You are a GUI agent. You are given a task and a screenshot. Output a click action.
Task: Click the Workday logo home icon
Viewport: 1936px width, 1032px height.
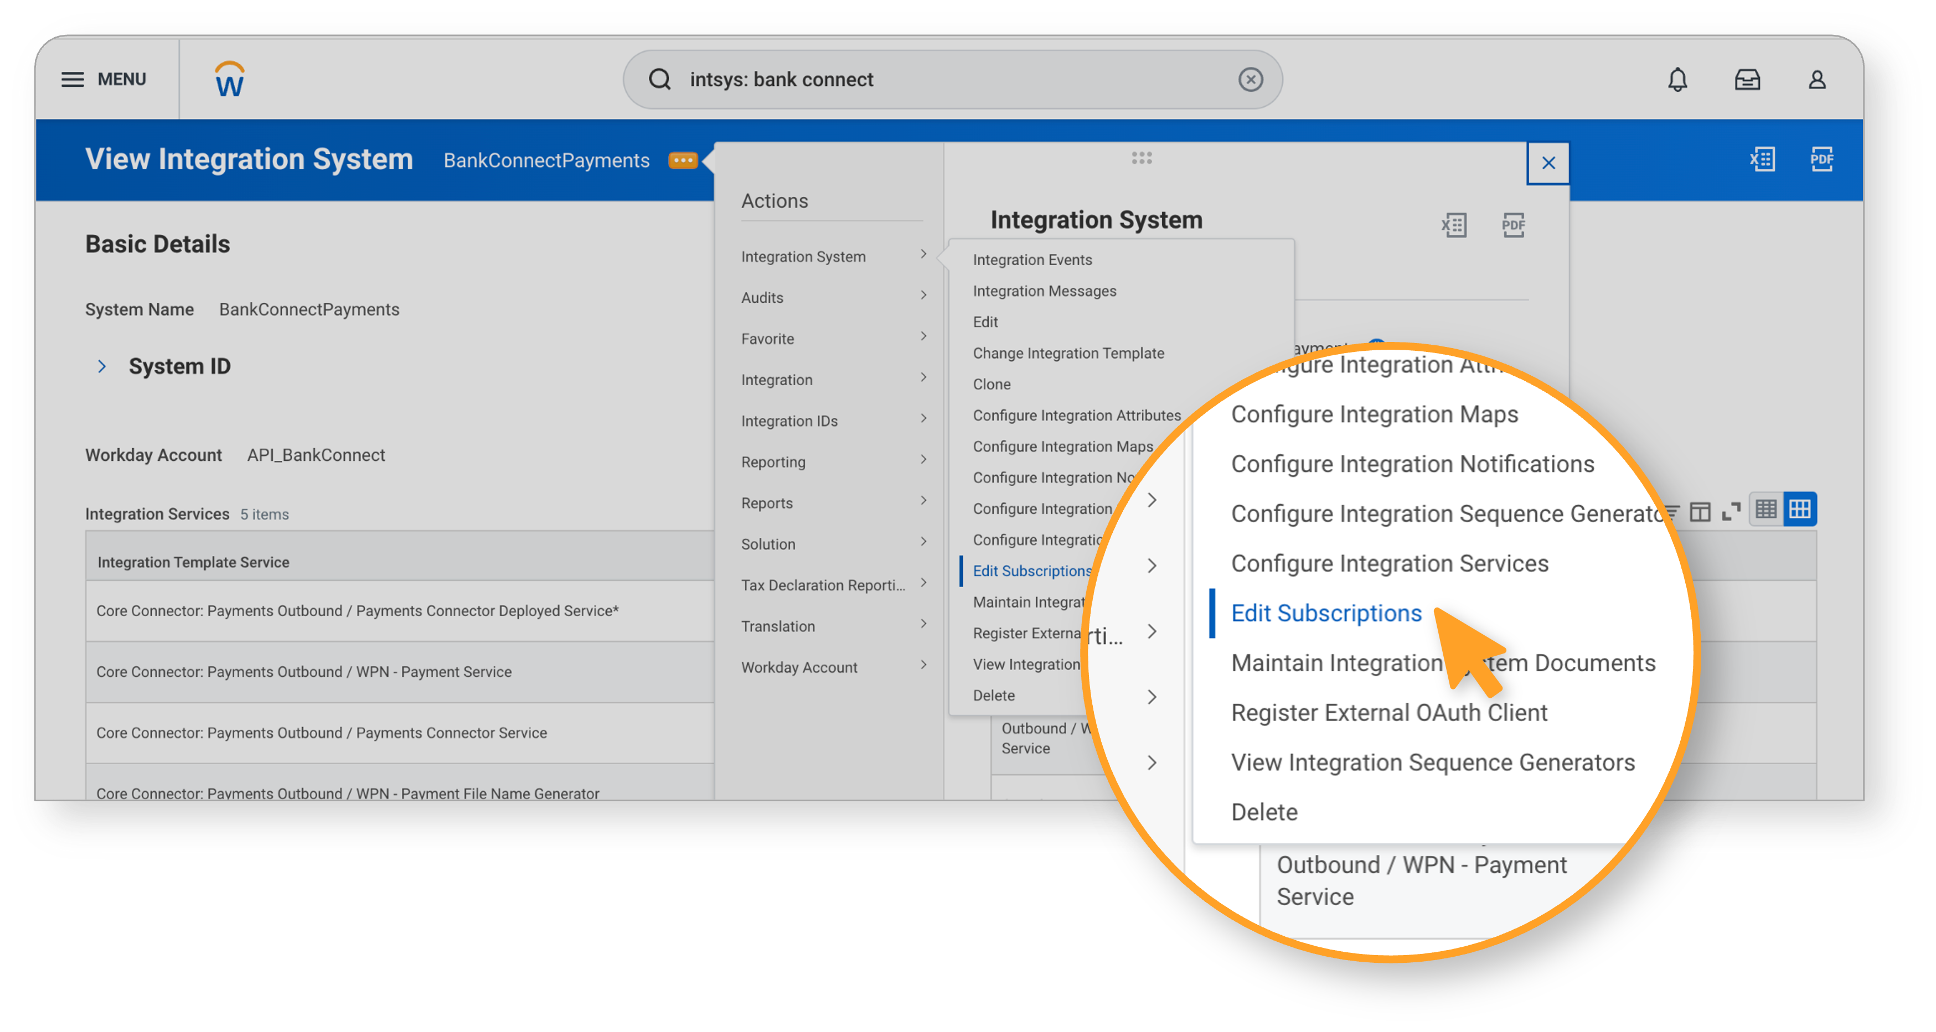click(229, 80)
